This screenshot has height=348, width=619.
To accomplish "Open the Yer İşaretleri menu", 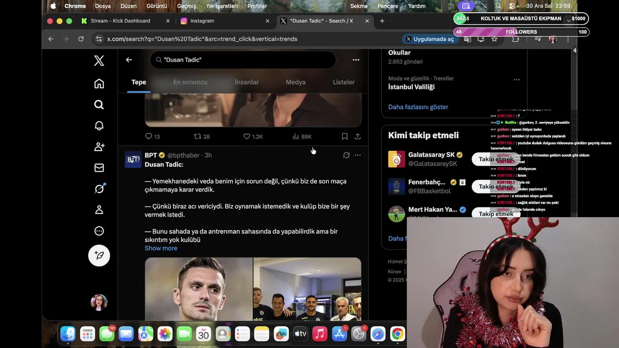I will 222,6.
